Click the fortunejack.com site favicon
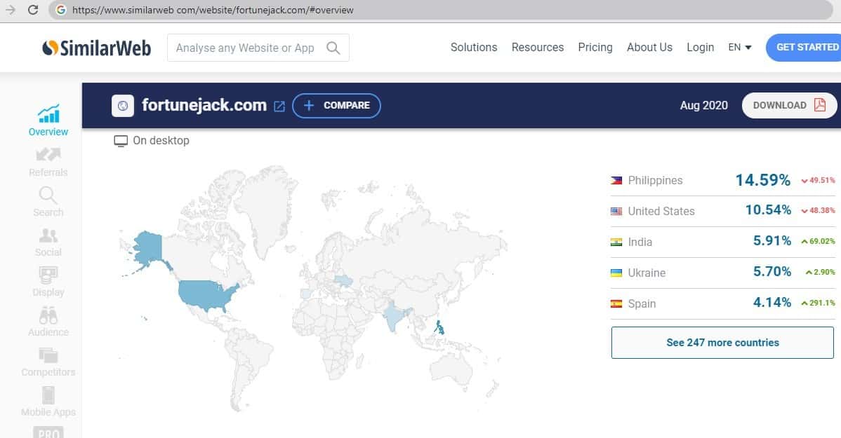The width and height of the screenshot is (841, 438). [x=123, y=106]
